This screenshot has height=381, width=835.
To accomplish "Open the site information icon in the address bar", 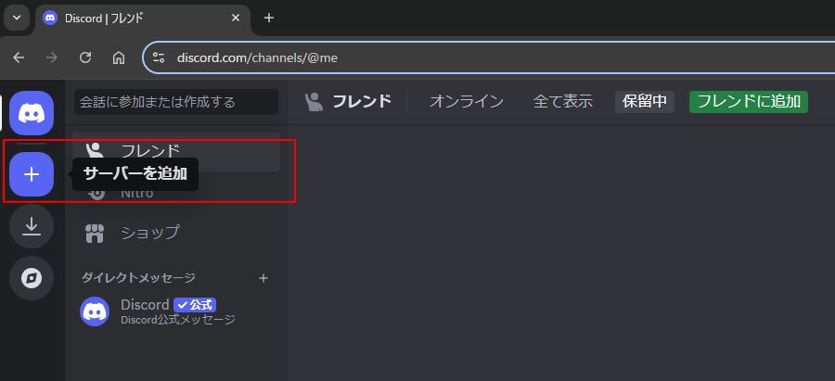I will coord(159,57).
